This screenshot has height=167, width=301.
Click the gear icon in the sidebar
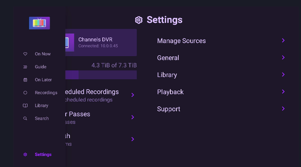point(25,154)
